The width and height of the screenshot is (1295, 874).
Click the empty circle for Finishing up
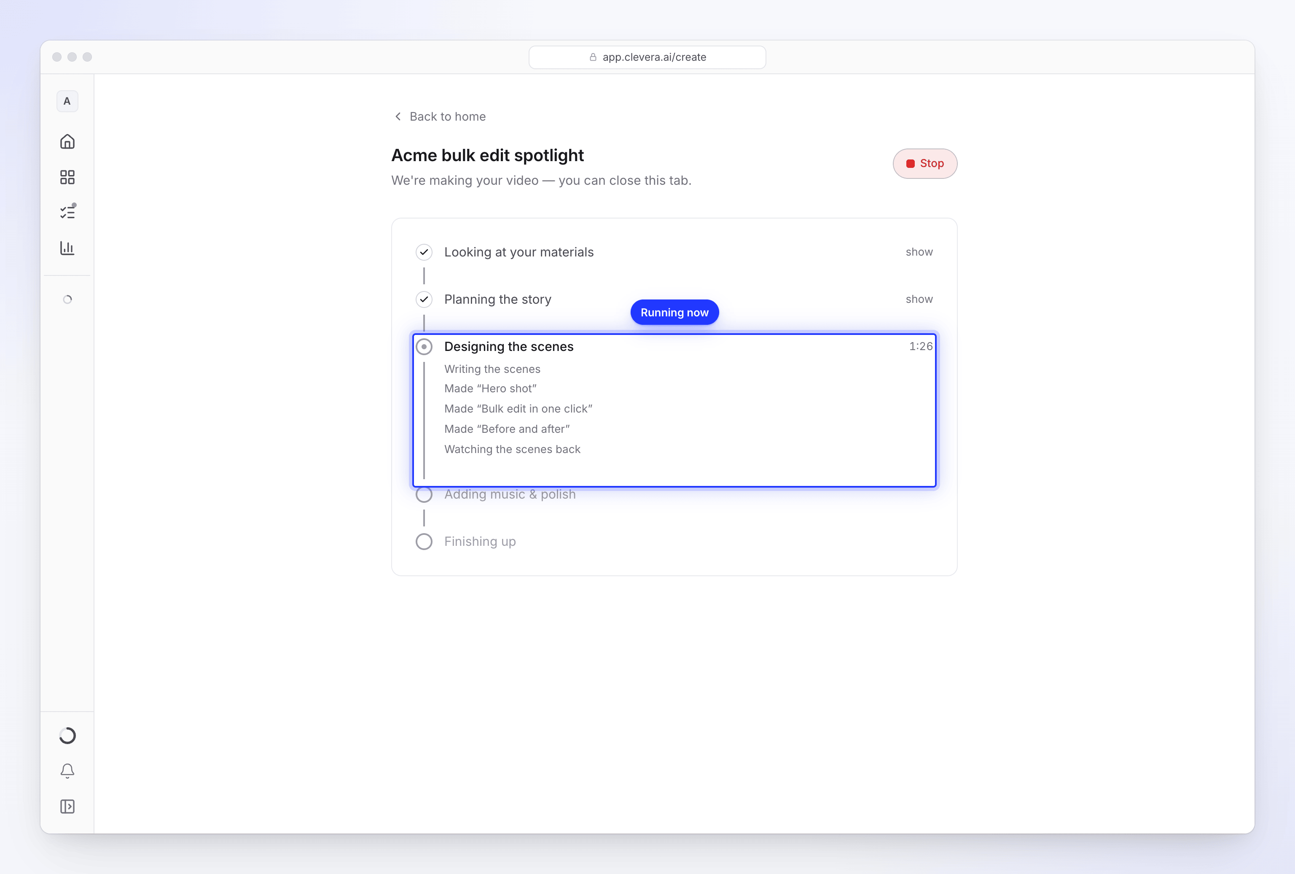click(424, 542)
